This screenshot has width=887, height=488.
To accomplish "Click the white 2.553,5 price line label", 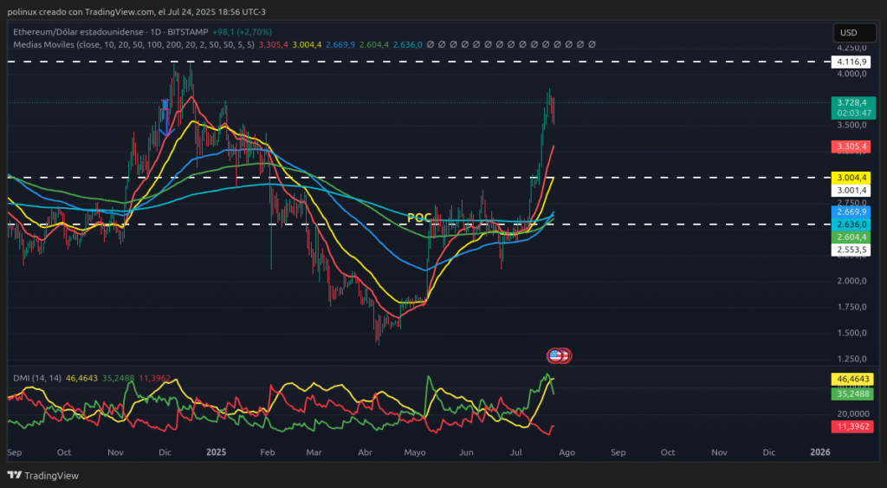I will click(x=848, y=250).
